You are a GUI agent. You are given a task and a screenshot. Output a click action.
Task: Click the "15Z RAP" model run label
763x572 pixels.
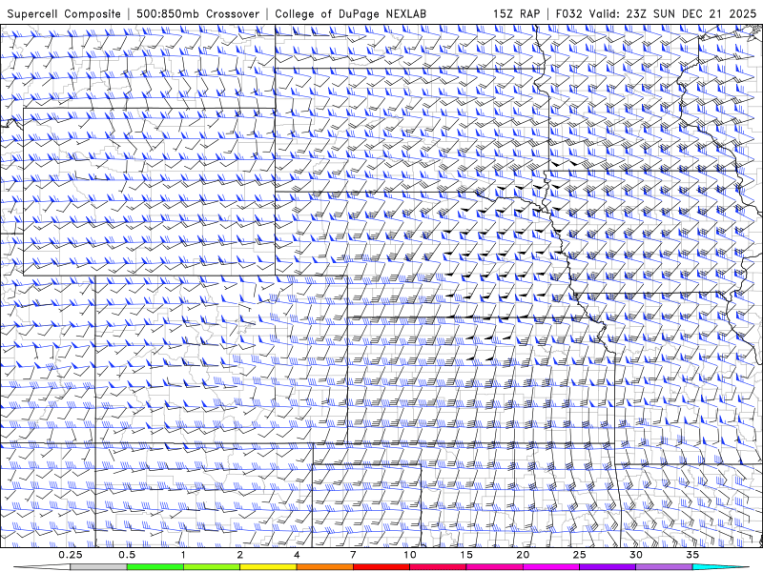point(516,13)
